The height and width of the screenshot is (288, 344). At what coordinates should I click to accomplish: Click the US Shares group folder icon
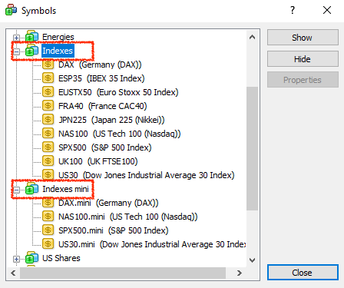31,258
